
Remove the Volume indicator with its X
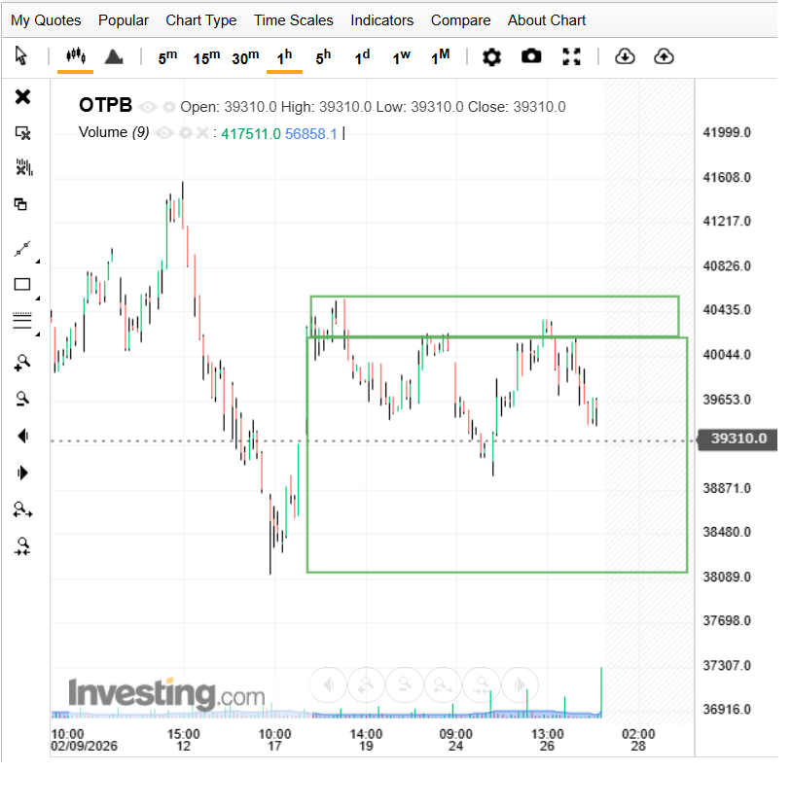tap(201, 133)
